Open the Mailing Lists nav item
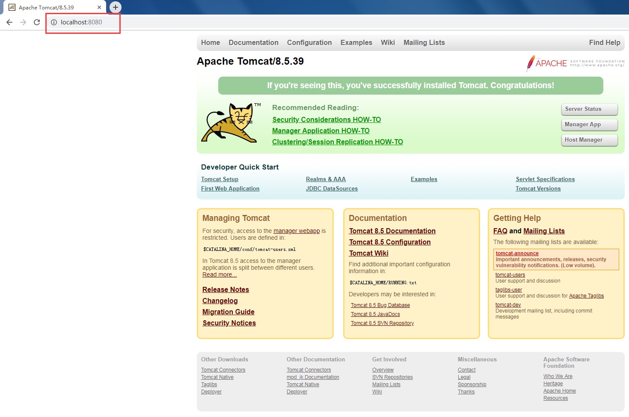The width and height of the screenshot is (629, 417). coord(424,42)
